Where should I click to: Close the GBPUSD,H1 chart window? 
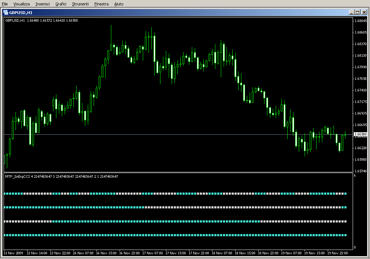click(364, 12)
